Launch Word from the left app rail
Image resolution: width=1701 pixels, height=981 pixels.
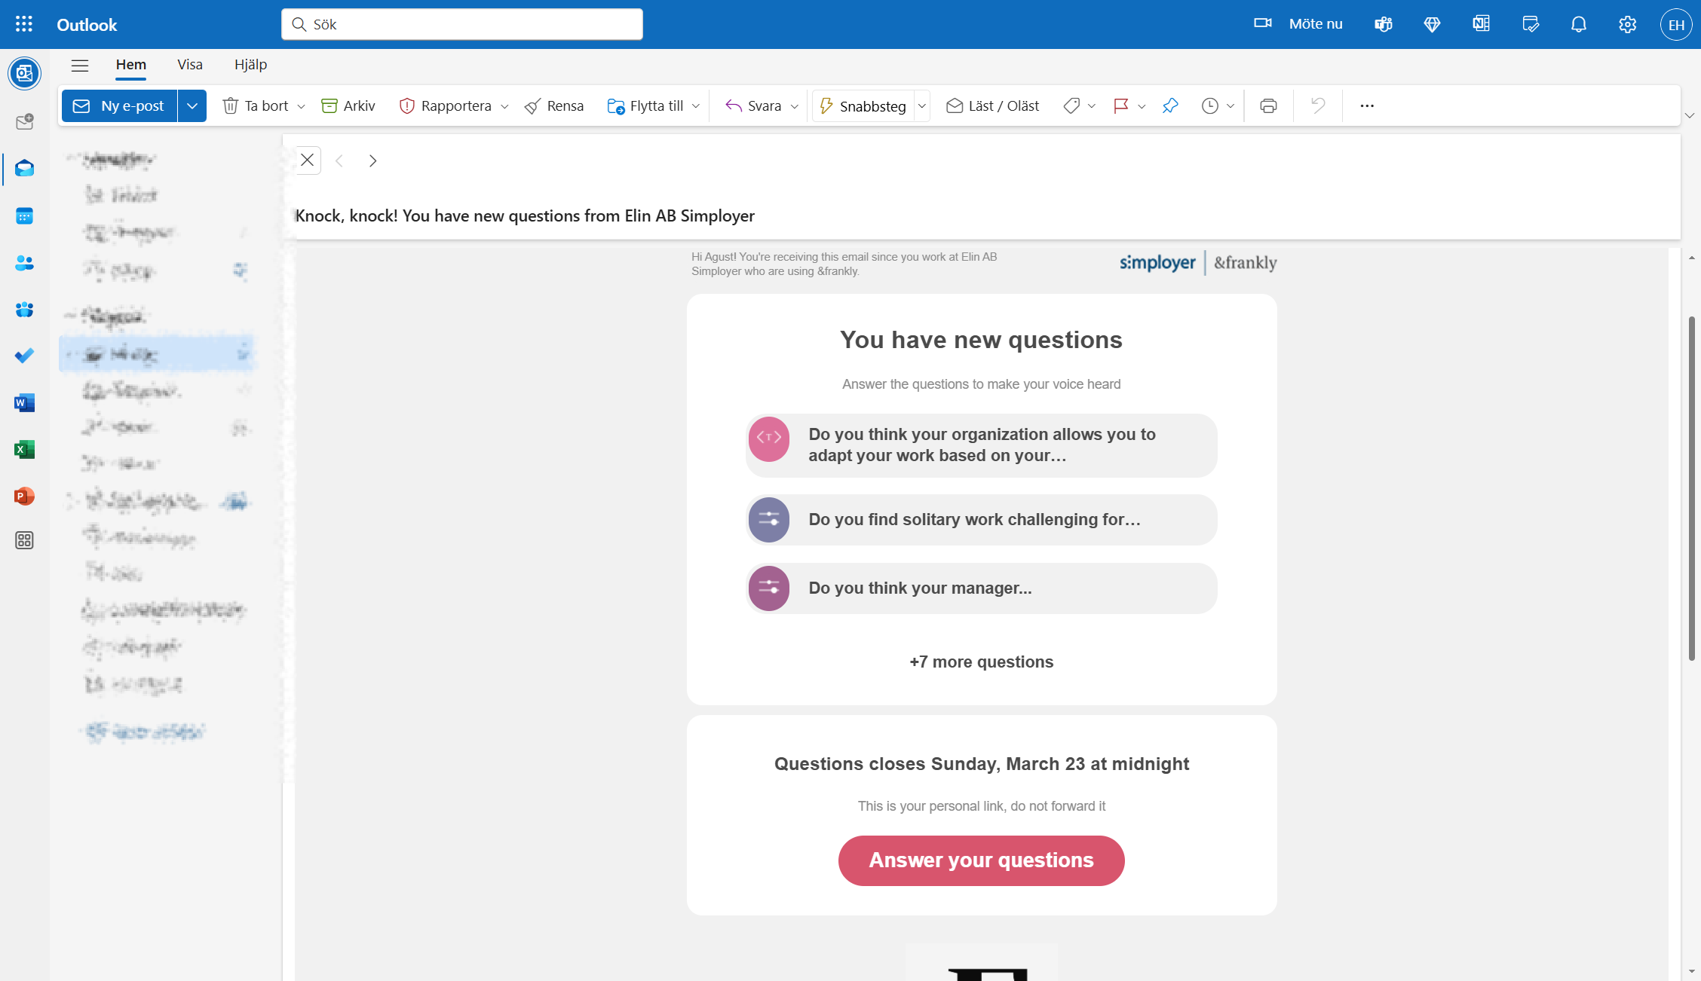click(24, 403)
